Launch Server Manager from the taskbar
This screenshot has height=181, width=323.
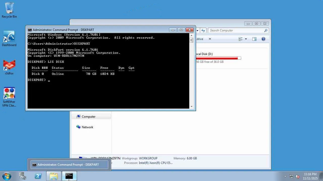click(x=23, y=176)
